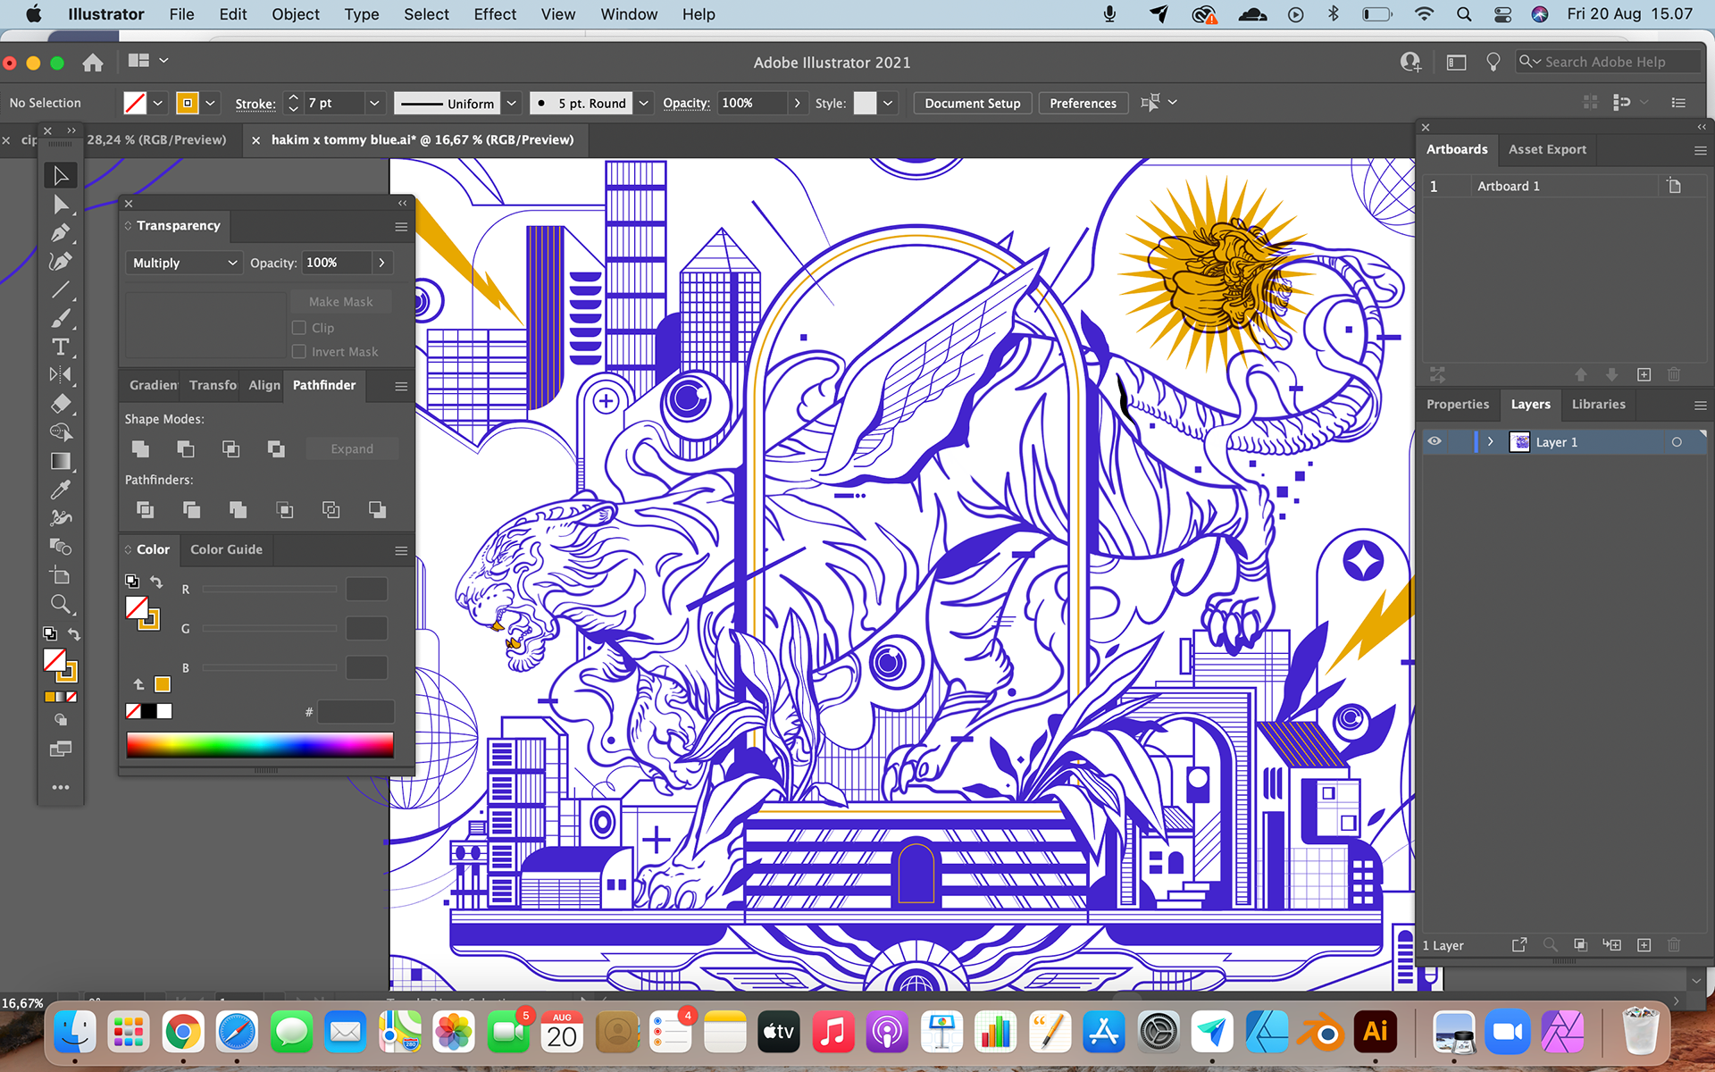Choose the Type tool
1715x1072 pixels.
pos(61,347)
